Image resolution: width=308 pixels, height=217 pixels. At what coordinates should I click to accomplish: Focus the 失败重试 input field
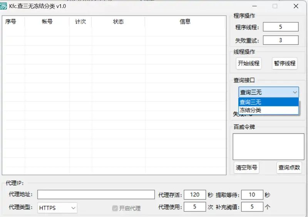[281, 40]
